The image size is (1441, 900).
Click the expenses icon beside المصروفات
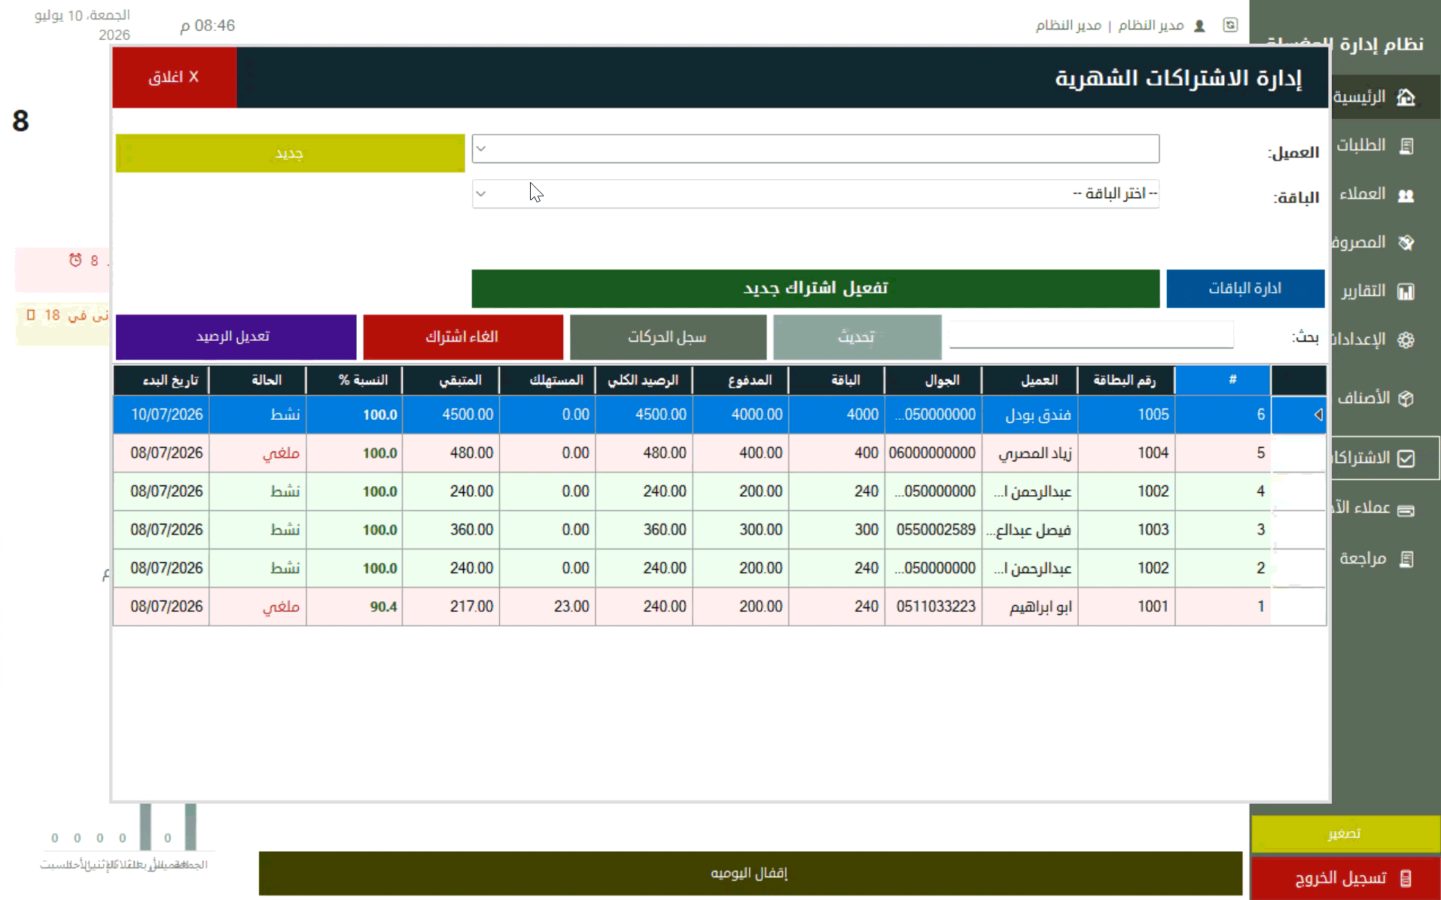pos(1406,242)
